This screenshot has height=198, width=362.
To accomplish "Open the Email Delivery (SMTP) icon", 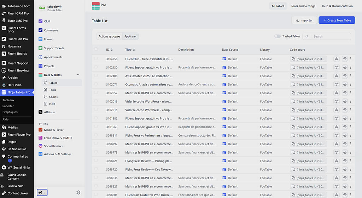I will [x=40, y=138].
